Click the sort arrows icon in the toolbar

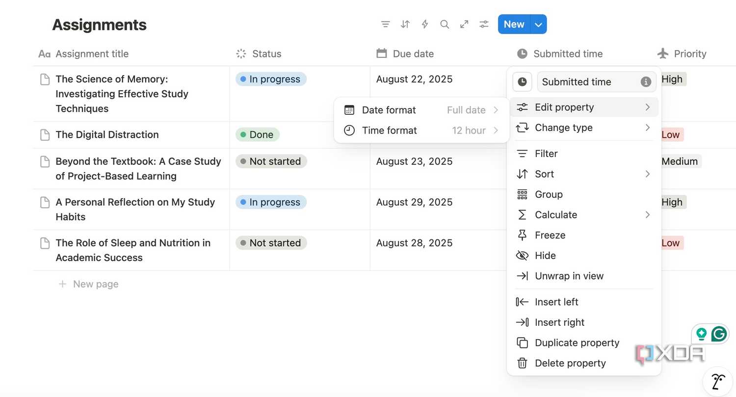click(405, 24)
